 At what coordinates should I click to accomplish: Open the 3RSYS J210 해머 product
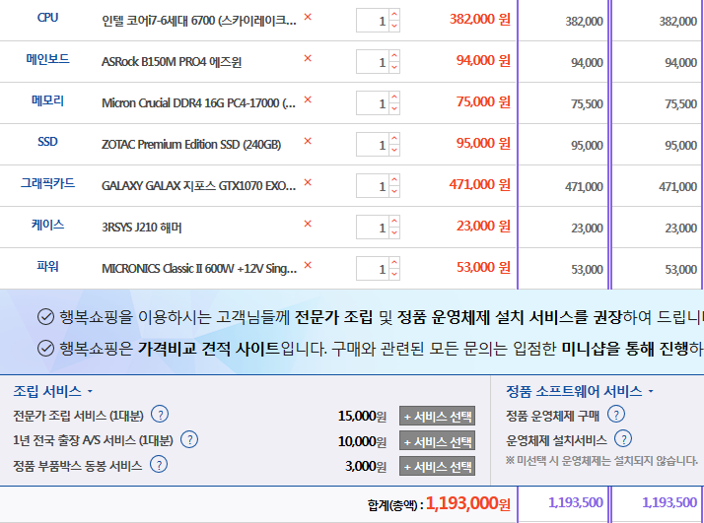click(x=141, y=227)
